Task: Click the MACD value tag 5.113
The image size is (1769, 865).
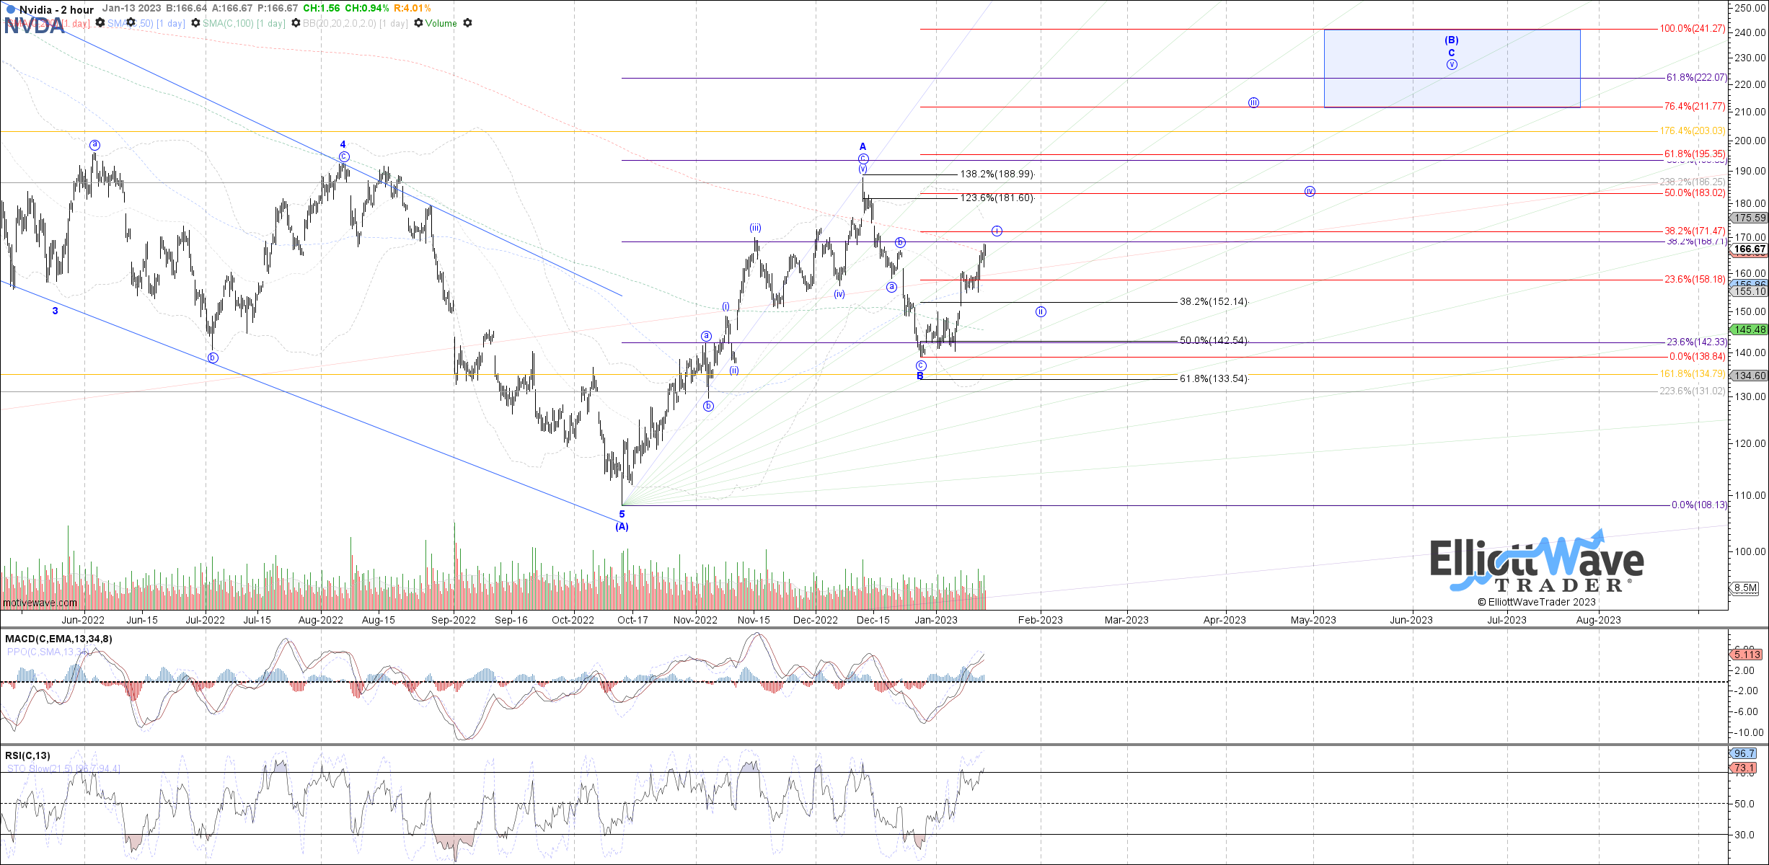Action: coord(1747,655)
